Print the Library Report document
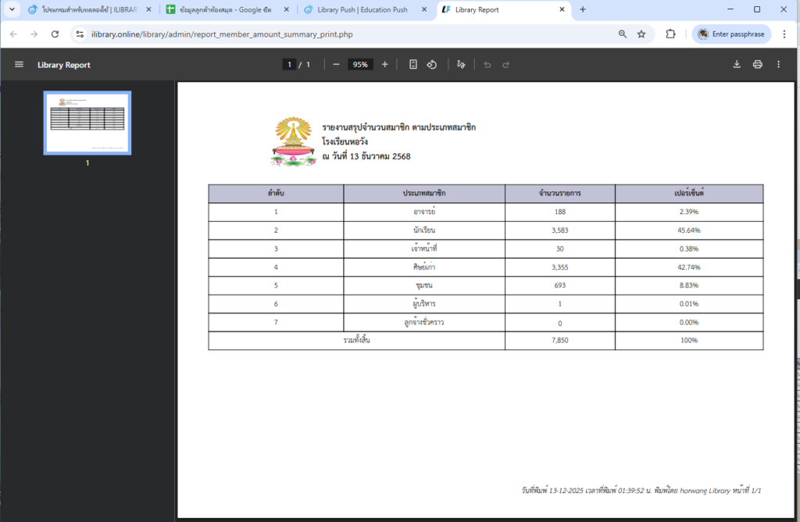Image resolution: width=800 pixels, height=522 pixels. 757,65
